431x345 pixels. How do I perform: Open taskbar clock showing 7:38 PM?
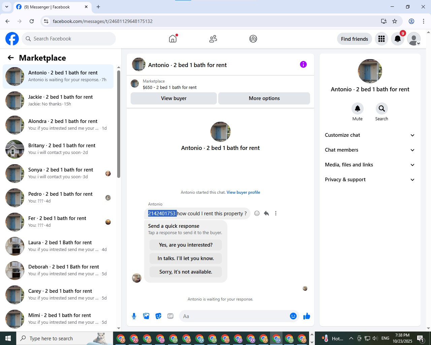pyautogui.click(x=402, y=338)
